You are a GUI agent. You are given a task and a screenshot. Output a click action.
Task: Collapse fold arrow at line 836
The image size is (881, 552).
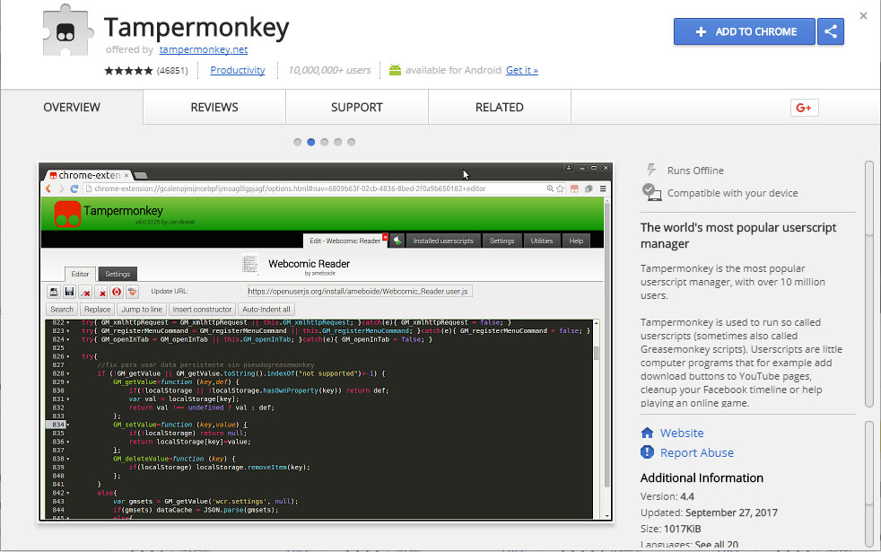68,442
